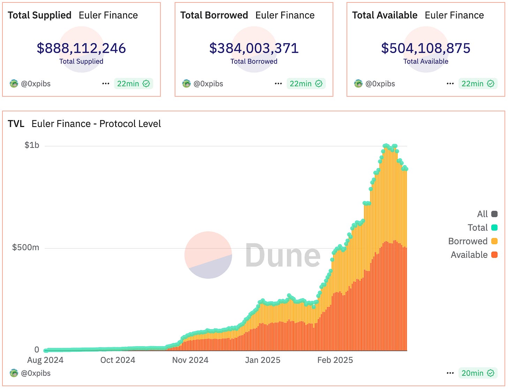The height and width of the screenshot is (389, 508).
Task: Click verified check icon on TVL chart badge
Action: (x=491, y=373)
